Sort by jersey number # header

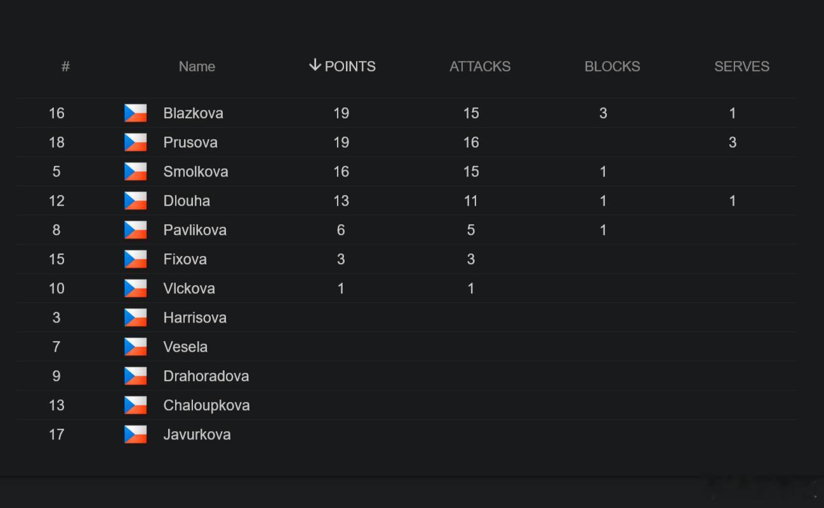pyautogui.click(x=65, y=67)
